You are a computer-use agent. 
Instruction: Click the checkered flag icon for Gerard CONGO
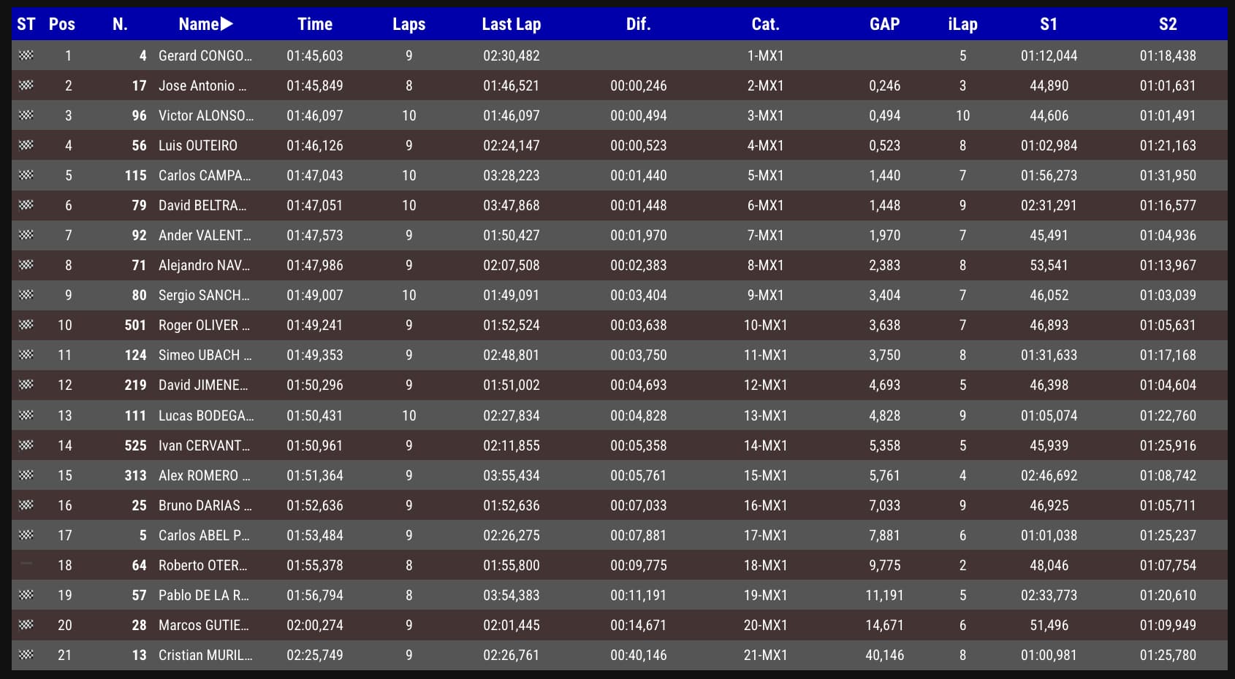coord(26,55)
